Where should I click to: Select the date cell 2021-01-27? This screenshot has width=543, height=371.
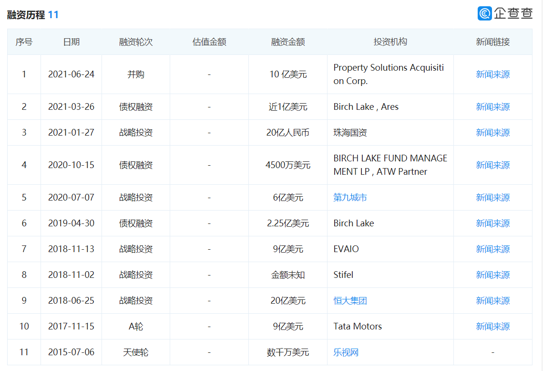(72, 132)
